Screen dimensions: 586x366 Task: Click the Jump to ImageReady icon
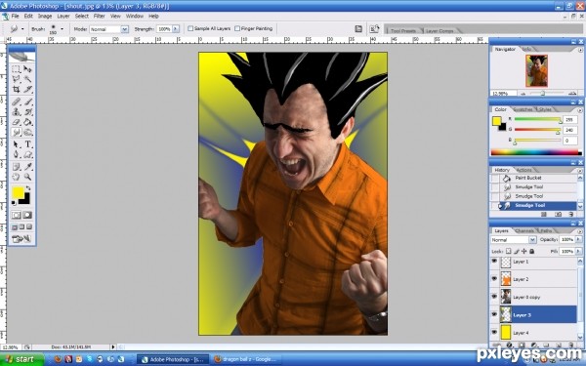coord(21,238)
